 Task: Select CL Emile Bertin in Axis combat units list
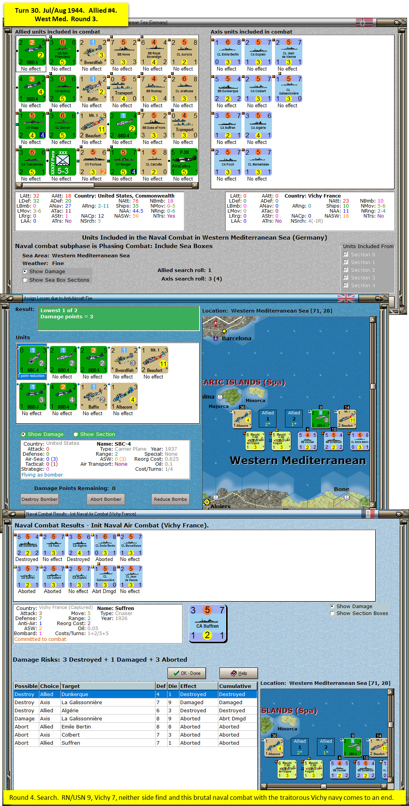pos(228,52)
